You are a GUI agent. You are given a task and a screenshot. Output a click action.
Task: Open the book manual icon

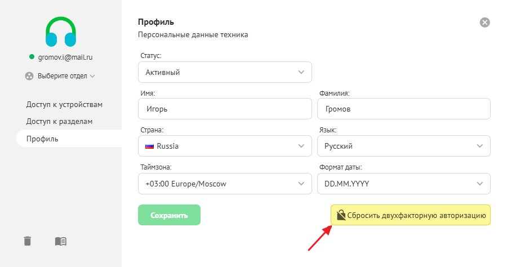61,241
